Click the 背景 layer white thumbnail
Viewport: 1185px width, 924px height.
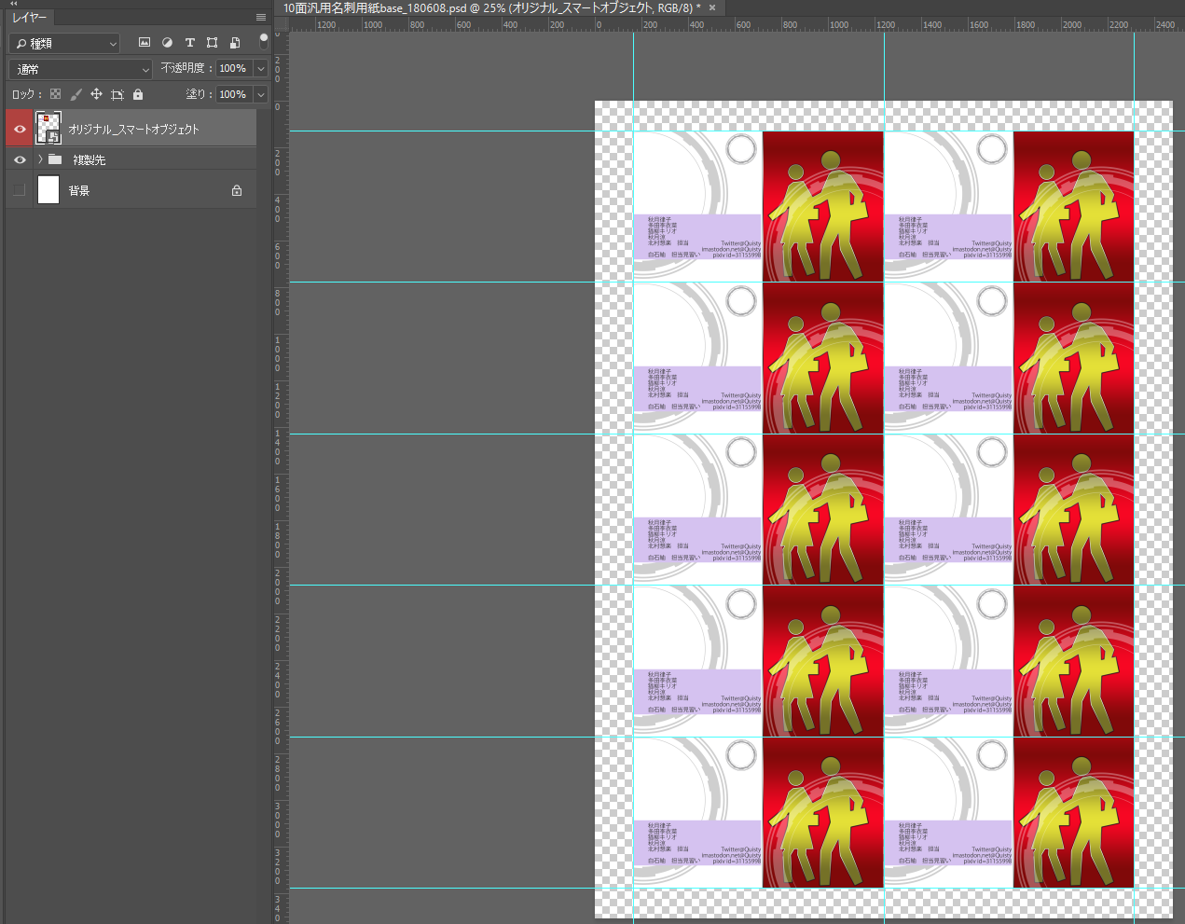[x=48, y=190]
